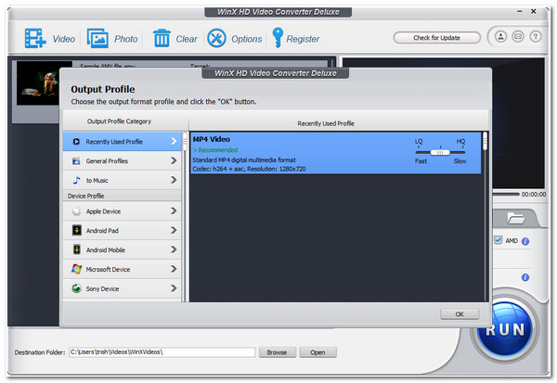Click the Destination Folder path field
Image resolution: width=557 pixels, height=383 pixels.
point(162,352)
